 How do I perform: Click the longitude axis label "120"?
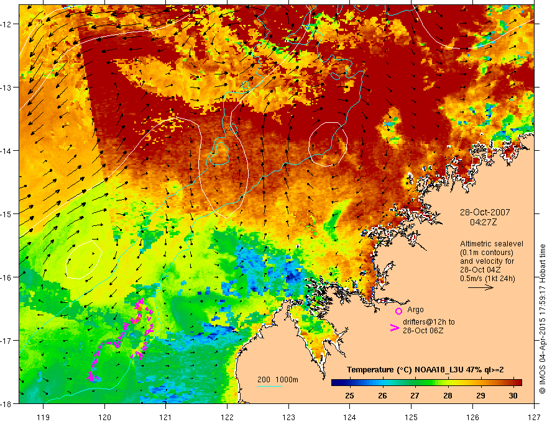click(104, 417)
